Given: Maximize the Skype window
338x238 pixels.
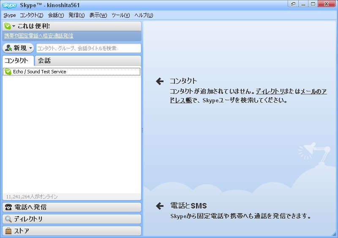Looking at the screenshot, I should [x=313, y=4].
